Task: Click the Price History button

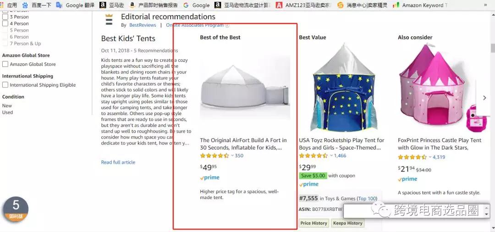Action: click(x=314, y=223)
